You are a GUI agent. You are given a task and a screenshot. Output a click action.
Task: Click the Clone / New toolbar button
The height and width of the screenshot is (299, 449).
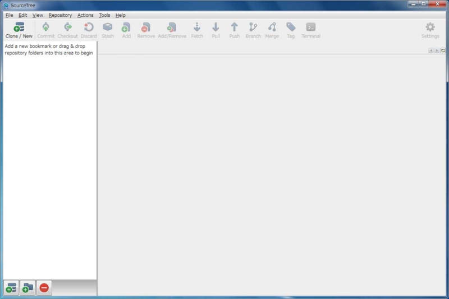pos(19,30)
